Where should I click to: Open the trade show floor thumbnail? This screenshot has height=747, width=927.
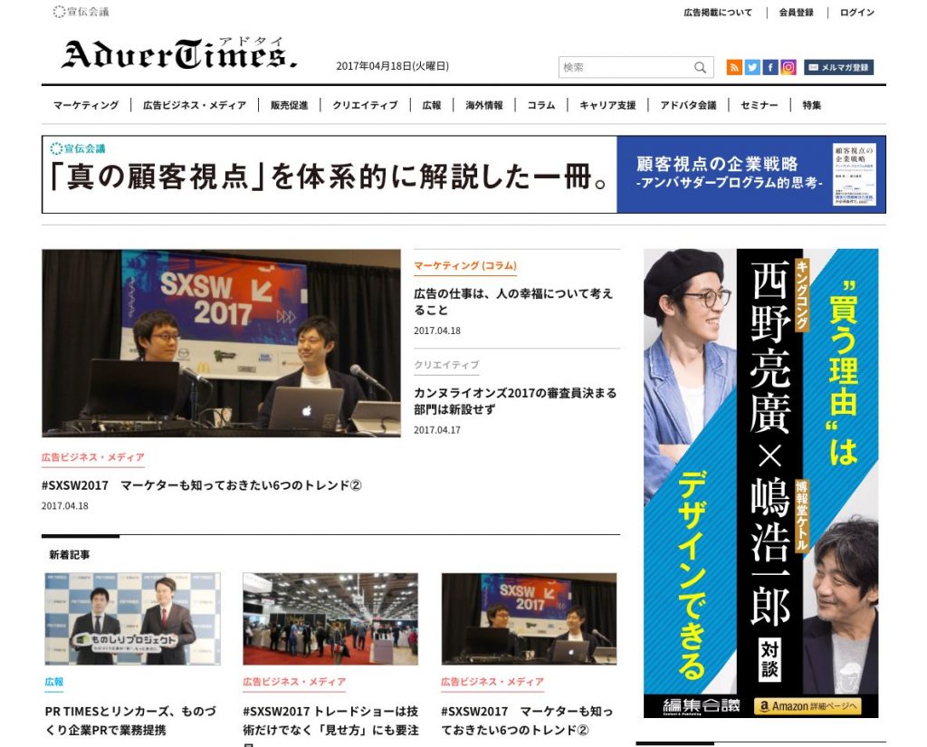[x=330, y=618]
